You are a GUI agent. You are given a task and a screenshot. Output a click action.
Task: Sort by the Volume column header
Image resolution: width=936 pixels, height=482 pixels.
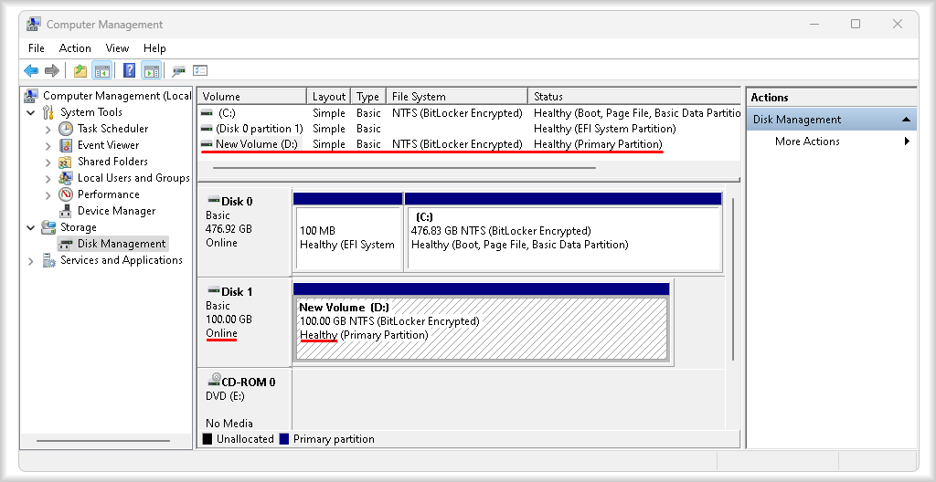pyautogui.click(x=252, y=96)
